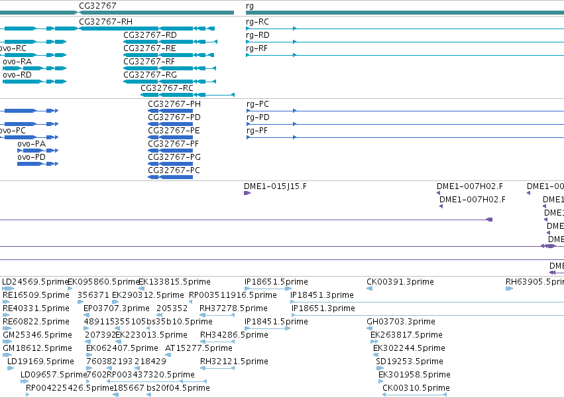Select EST CK00310.5prime

(414, 395)
